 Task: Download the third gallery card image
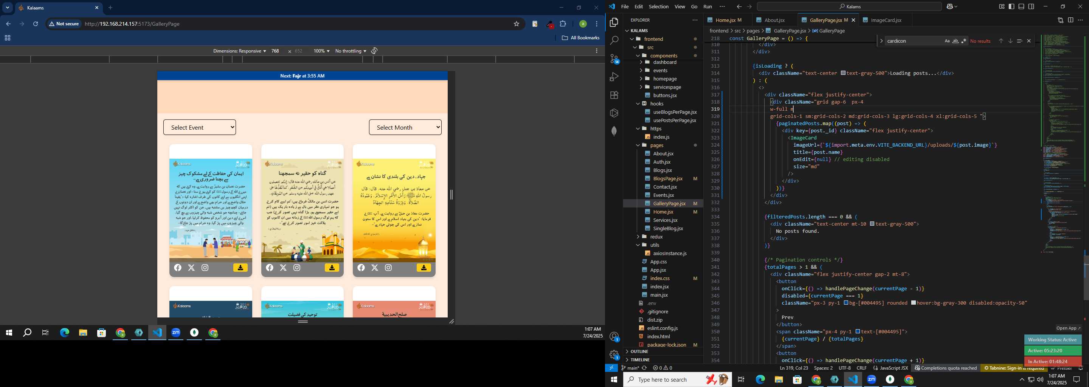pos(423,268)
